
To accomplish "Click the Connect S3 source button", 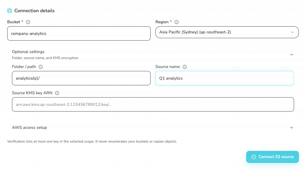I will pos(273,157).
